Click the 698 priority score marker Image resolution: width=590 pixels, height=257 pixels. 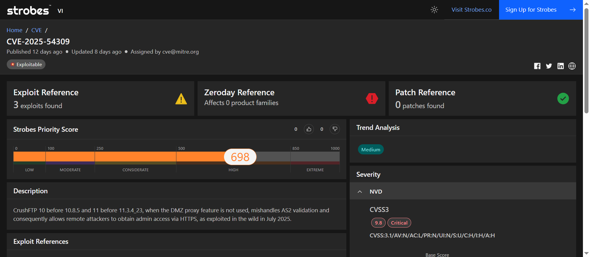(240, 157)
